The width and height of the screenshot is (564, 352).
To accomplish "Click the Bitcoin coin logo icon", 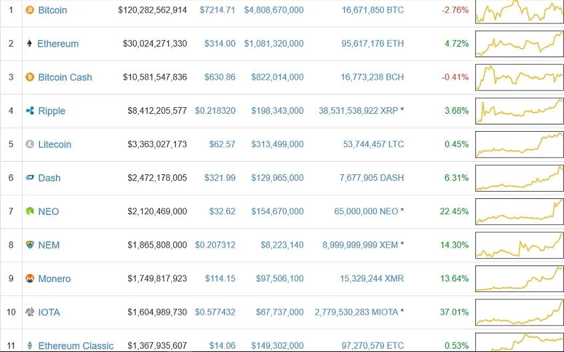I will (x=29, y=10).
